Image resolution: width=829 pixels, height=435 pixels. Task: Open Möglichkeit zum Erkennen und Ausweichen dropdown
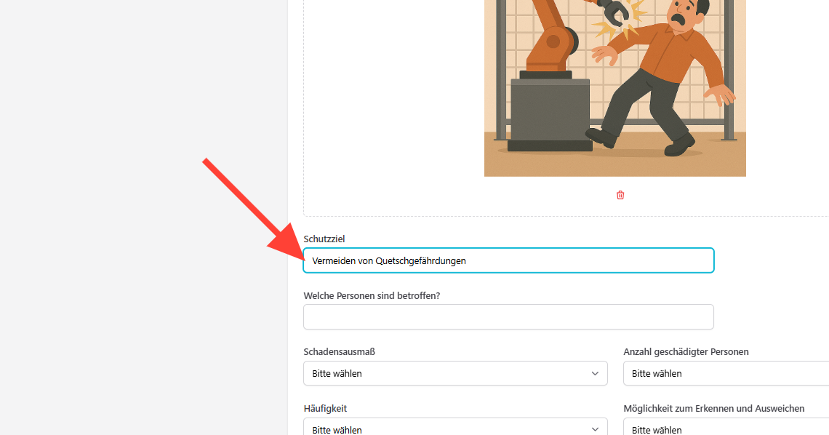(x=726, y=427)
